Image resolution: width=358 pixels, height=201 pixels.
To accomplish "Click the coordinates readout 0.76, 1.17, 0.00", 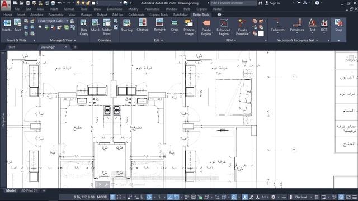I will [x=84, y=197].
